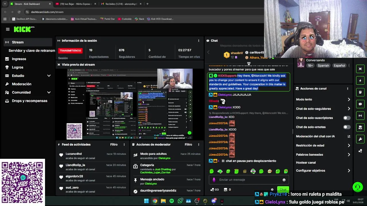Expand the Comunidad sidebar section
The width and height of the screenshot is (367, 206).
pyautogui.click(x=49, y=92)
